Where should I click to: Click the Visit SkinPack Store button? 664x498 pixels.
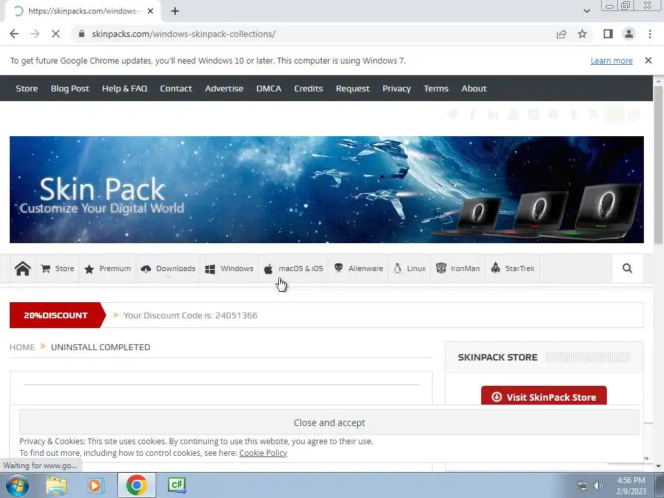tap(544, 397)
